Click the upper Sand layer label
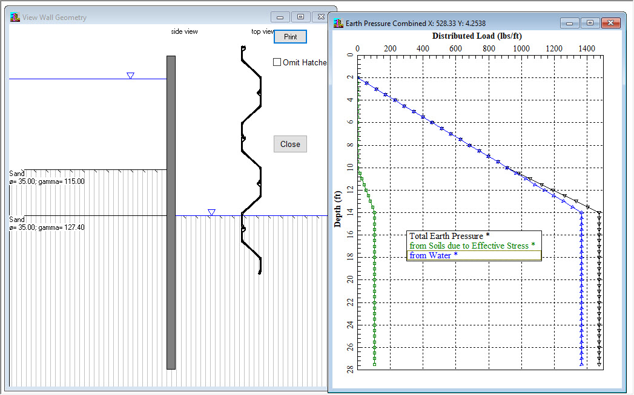Screen dimensions: 634x395 (x=16, y=173)
